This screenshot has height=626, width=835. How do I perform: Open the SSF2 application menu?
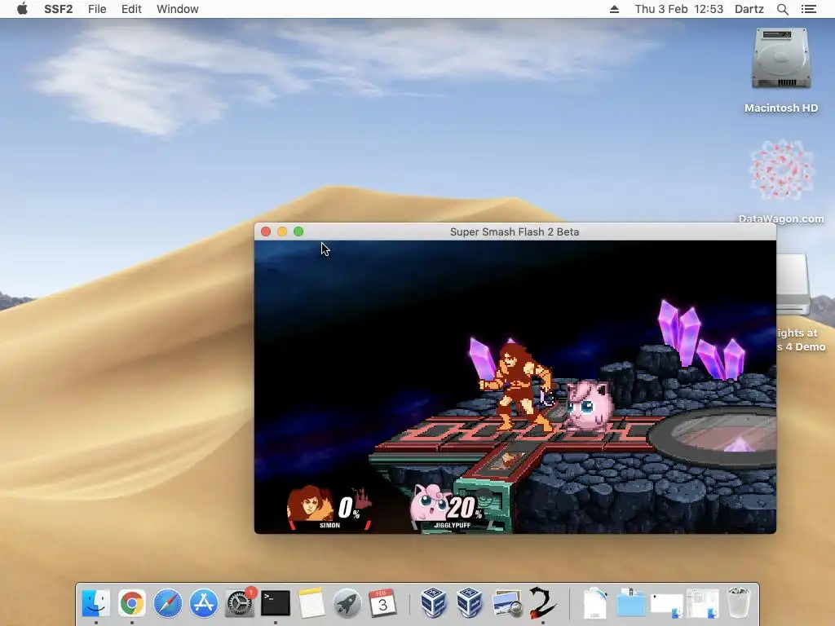pyautogui.click(x=58, y=9)
